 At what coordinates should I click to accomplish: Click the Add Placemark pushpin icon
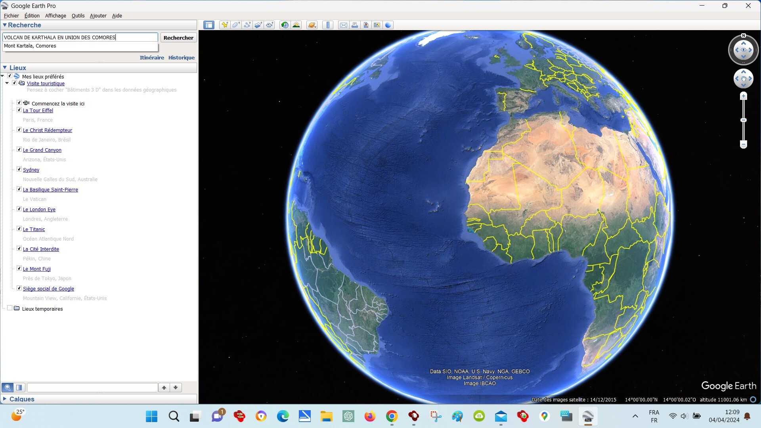tap(225, 25)
